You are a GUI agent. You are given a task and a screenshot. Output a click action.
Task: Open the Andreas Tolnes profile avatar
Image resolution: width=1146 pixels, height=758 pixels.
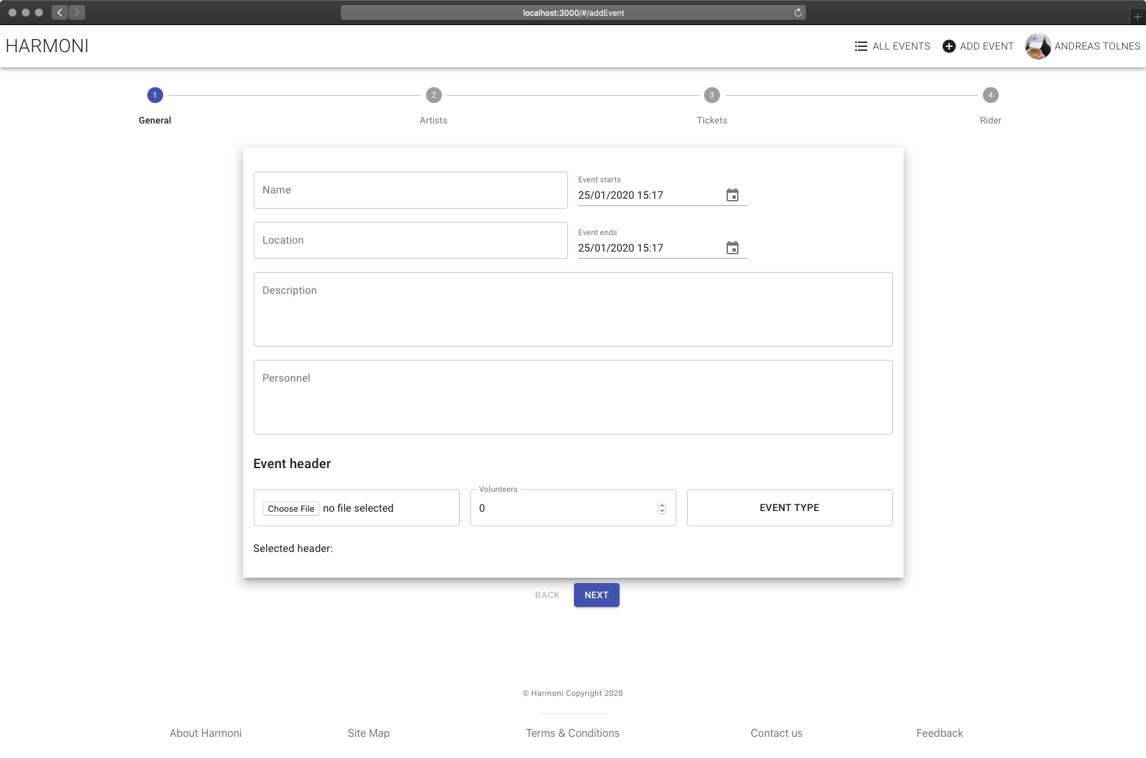coord(1038,46)
